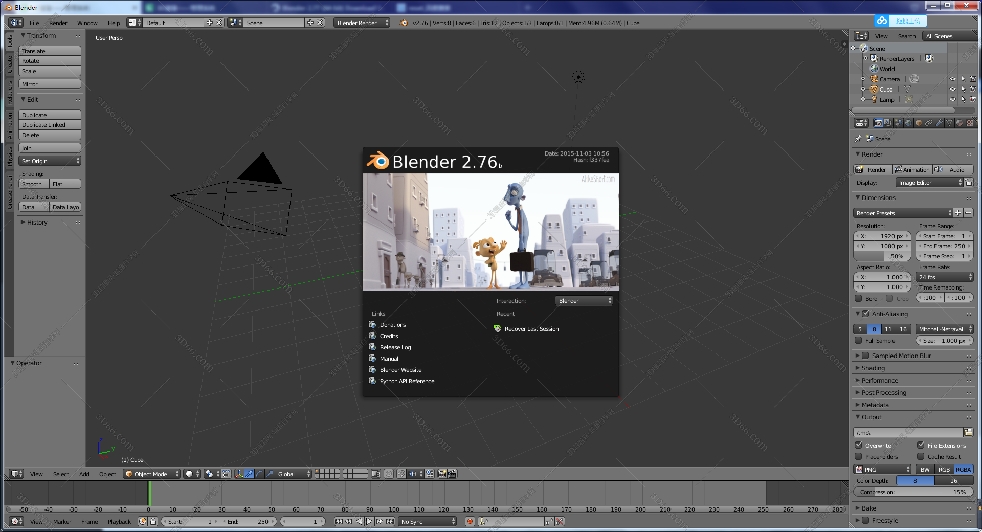
Task: Open the World properties tab (globe icon)
Action: click(x=908, y=123)
